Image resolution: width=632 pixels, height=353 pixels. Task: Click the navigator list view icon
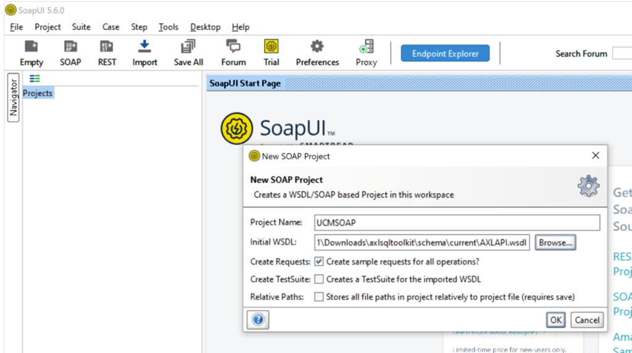35,78
